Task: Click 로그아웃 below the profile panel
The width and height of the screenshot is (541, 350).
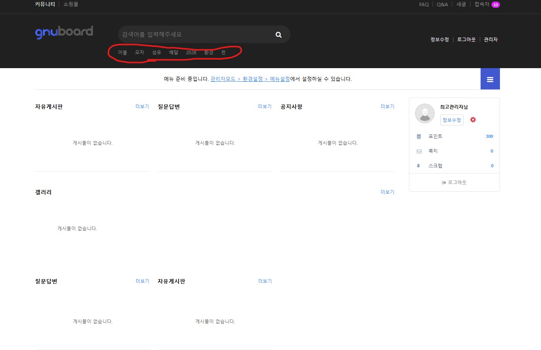Action: (454, 182)
